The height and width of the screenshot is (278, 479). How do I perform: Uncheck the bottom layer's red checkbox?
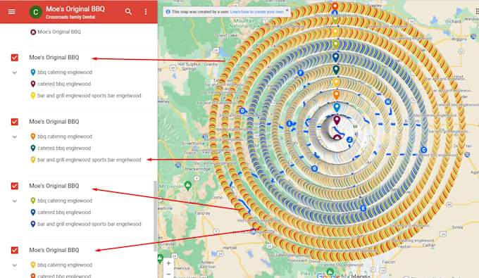(14, 251)
